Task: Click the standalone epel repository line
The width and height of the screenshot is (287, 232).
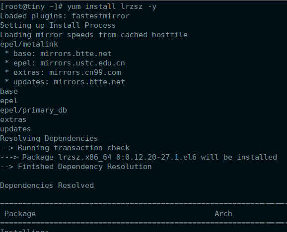Action: point(9,101)
